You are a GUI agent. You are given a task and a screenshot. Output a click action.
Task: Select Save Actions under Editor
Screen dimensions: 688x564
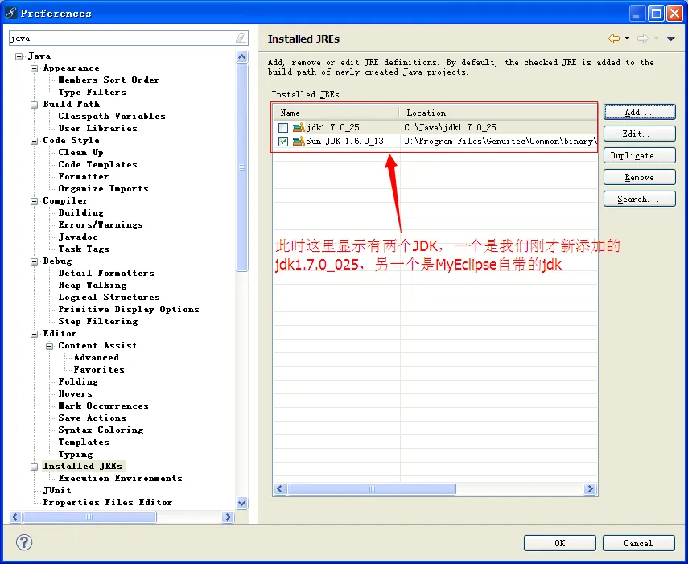pyautogui.click(x=93, y=418)
